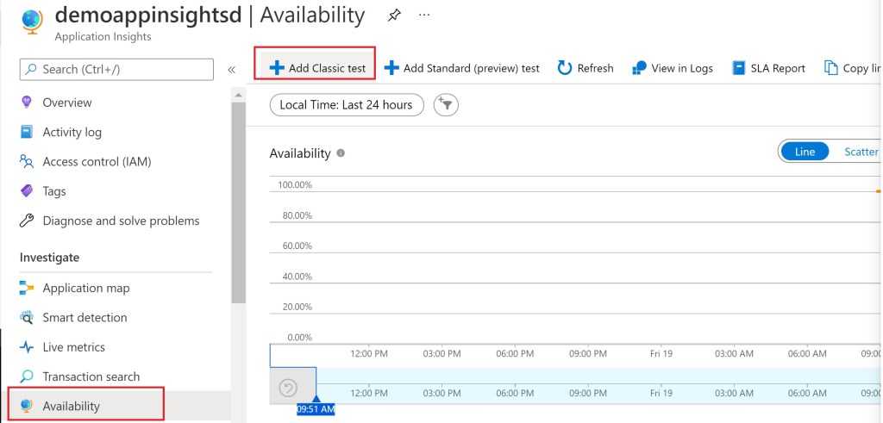Click the 09:51 AM timeline marker
The width and height of the screenshot is (883, 423).
tap(316, 409)
